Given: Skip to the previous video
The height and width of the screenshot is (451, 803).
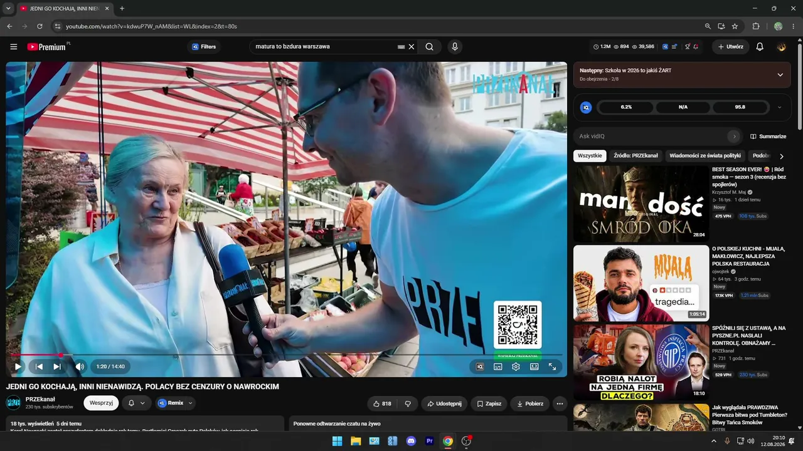Looking at the screenshot, I should [39, 366].
